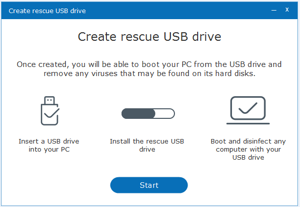The height and width of the screenshot is (207, 300).
Task: Click the 'Boot and disinfect any computer' label
Action: point(248,149)
